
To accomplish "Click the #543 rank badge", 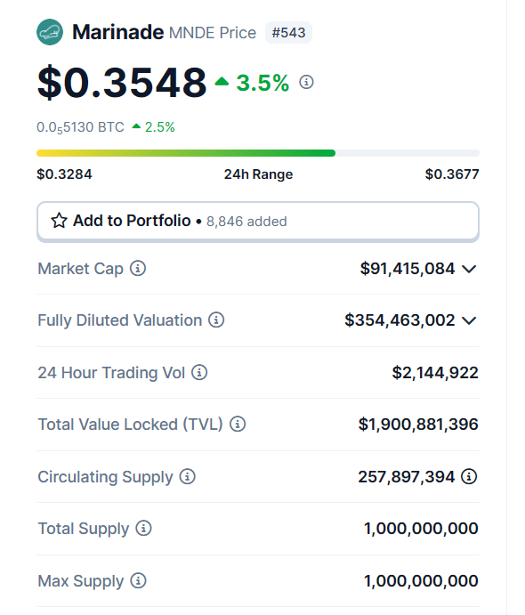I will (x=288, y=33).
